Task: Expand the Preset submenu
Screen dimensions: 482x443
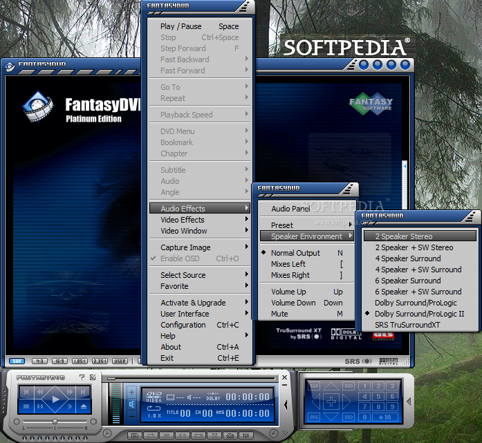Action: (x=306, y=225)
